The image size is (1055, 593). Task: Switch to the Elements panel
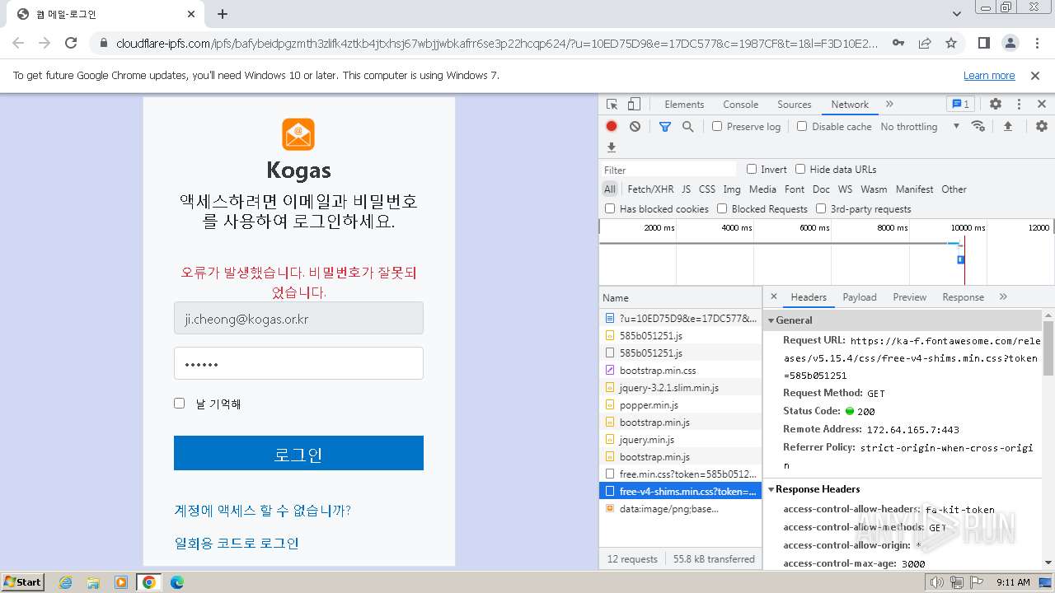pos(684,105)
